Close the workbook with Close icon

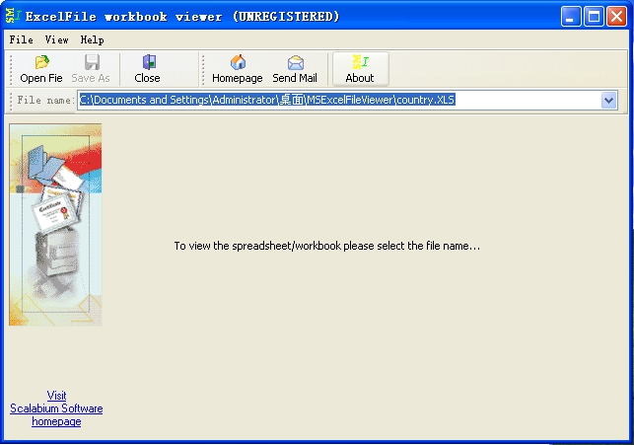148,62
